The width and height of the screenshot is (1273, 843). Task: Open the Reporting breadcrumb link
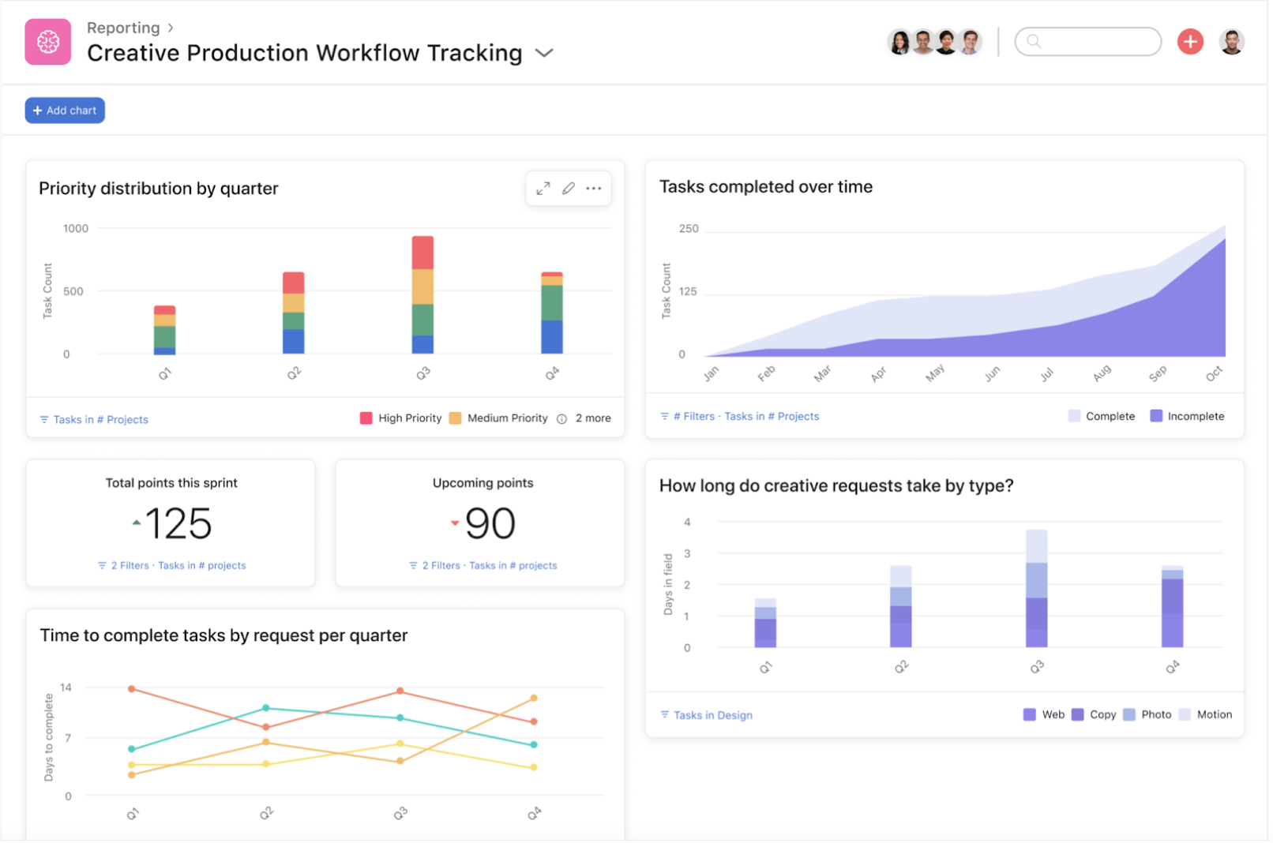click(x=123, y=28)
